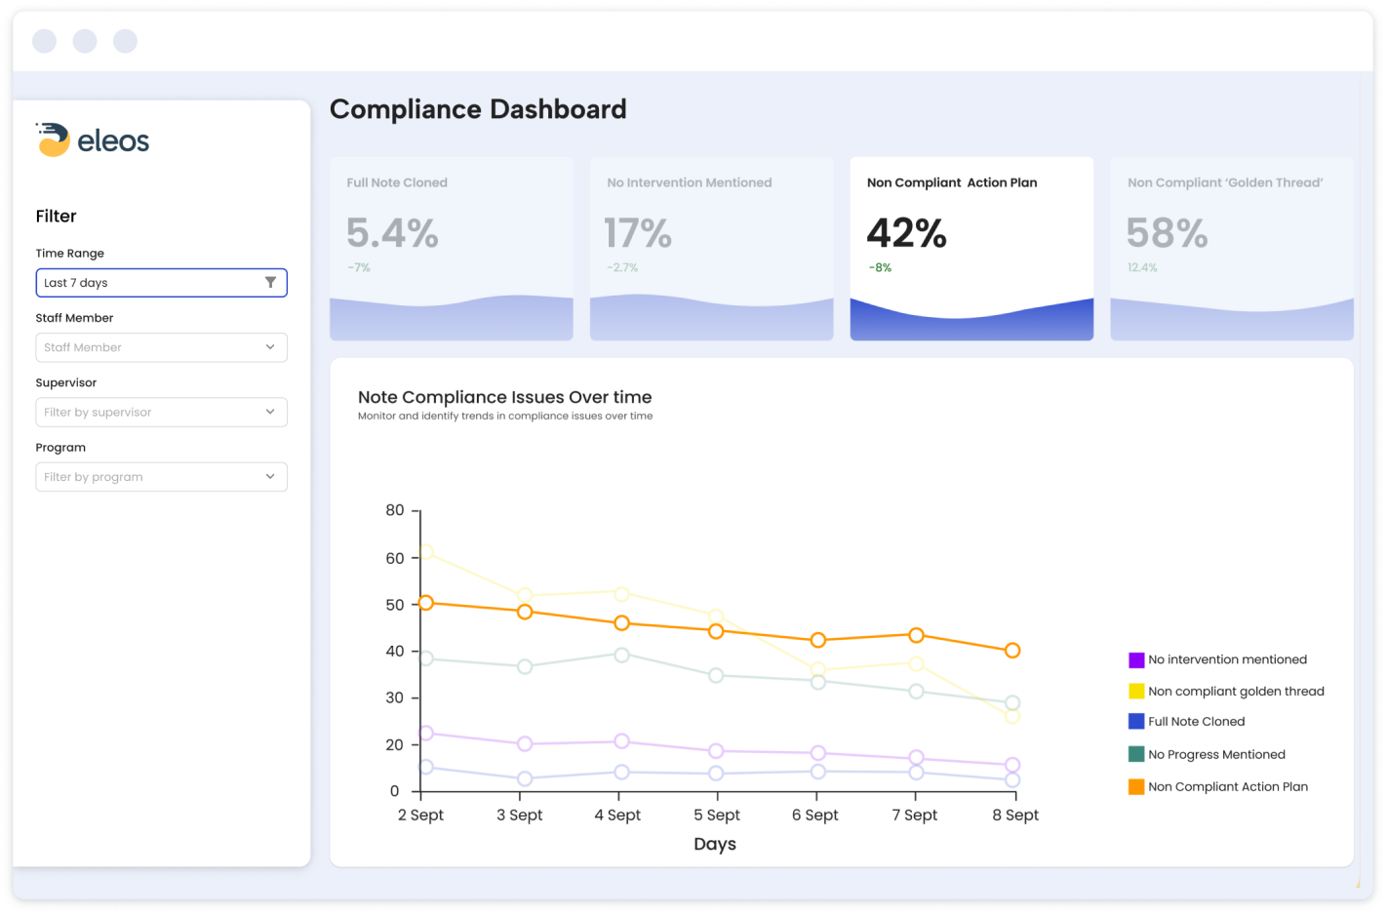Image resolution: width=1387 pixels, height=915 pixels.
Task: Click the No intervention mentioned legend label
Action: pyautogui.click(x=1227, y=660)
